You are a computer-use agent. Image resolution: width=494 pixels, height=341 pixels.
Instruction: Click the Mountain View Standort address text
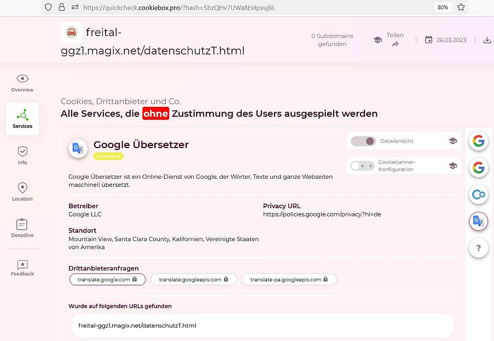[164, 243]
